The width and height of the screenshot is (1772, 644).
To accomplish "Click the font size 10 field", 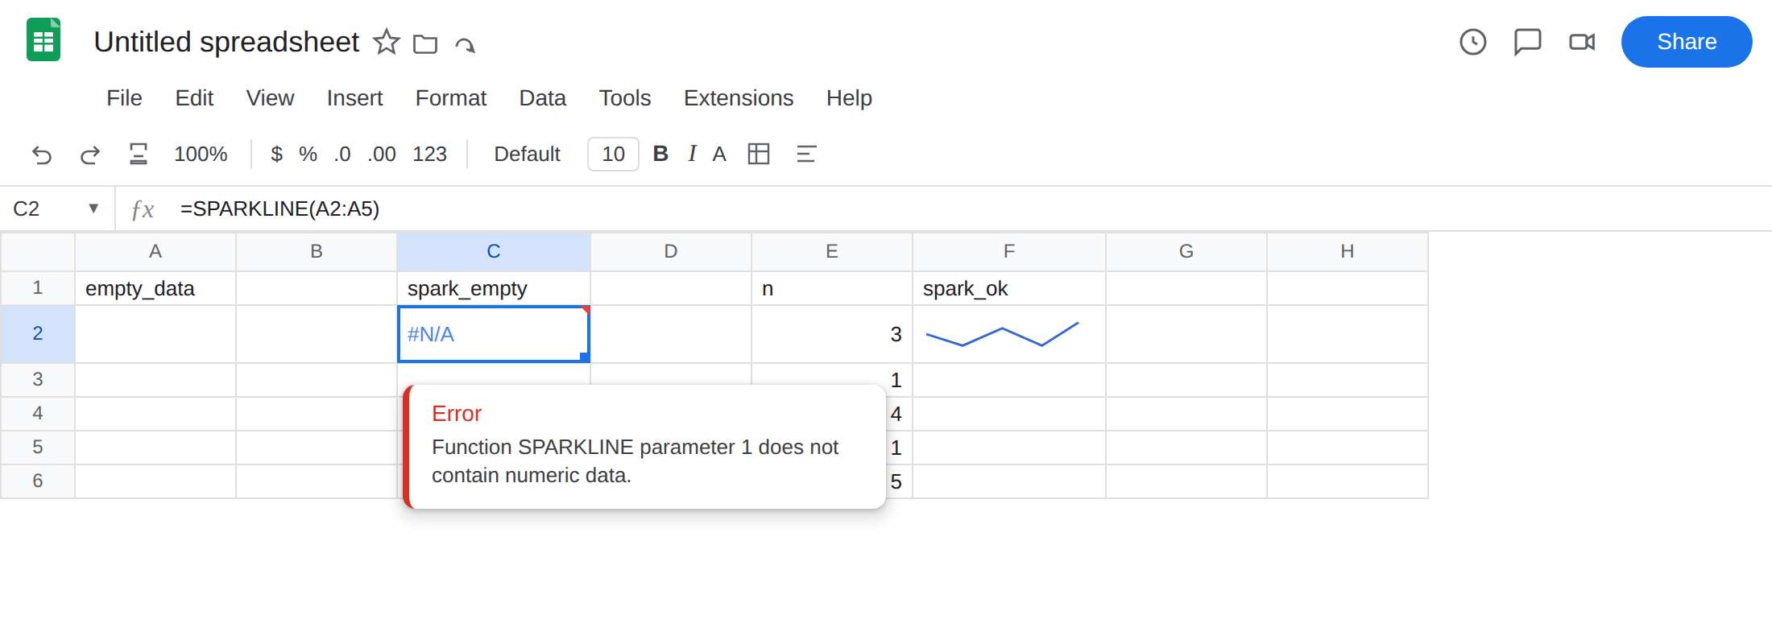I will (x=613, y=154).
